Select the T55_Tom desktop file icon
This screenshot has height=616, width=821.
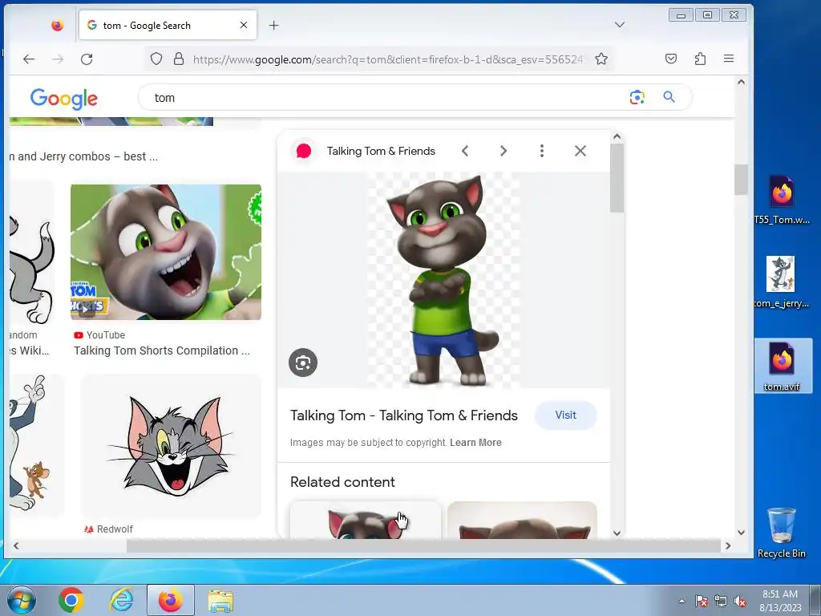pyautogui.click(x=782, y=200)
